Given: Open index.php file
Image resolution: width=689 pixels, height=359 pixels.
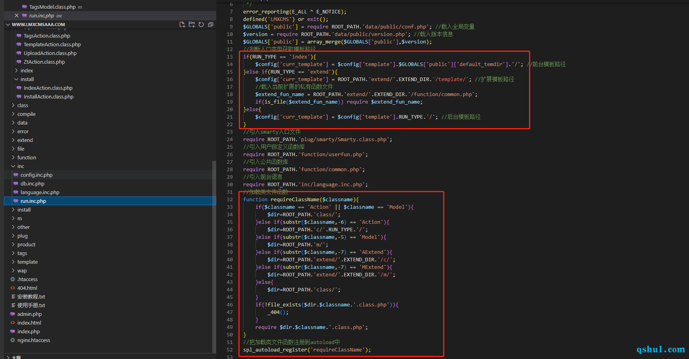Looking at the screenshot, I should (29, 331).
